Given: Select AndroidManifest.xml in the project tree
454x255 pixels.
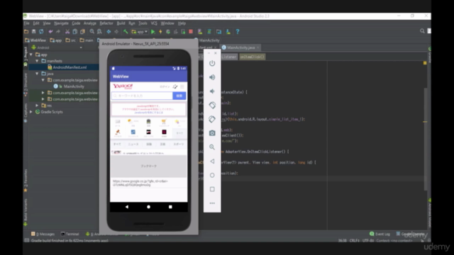Looking at the screenshot, I should pos(70,67).
